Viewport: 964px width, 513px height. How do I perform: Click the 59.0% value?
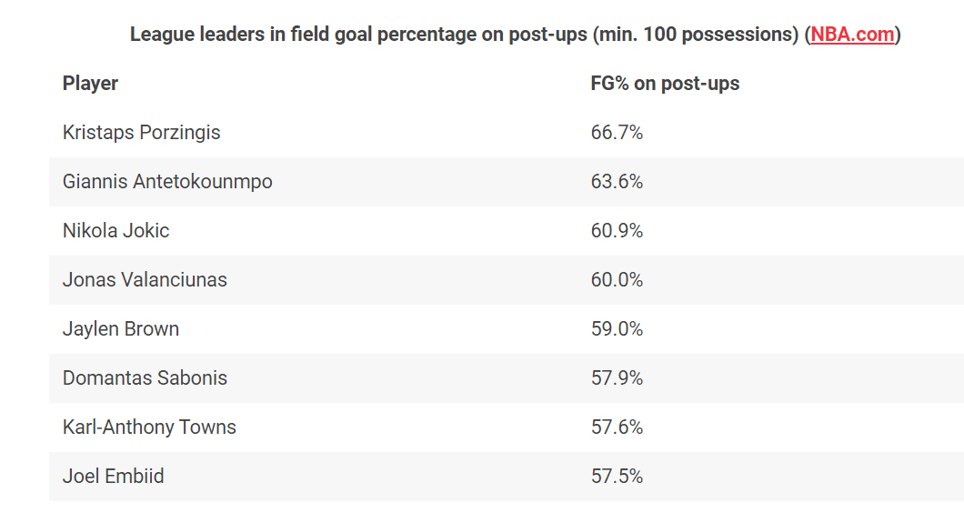617,329
